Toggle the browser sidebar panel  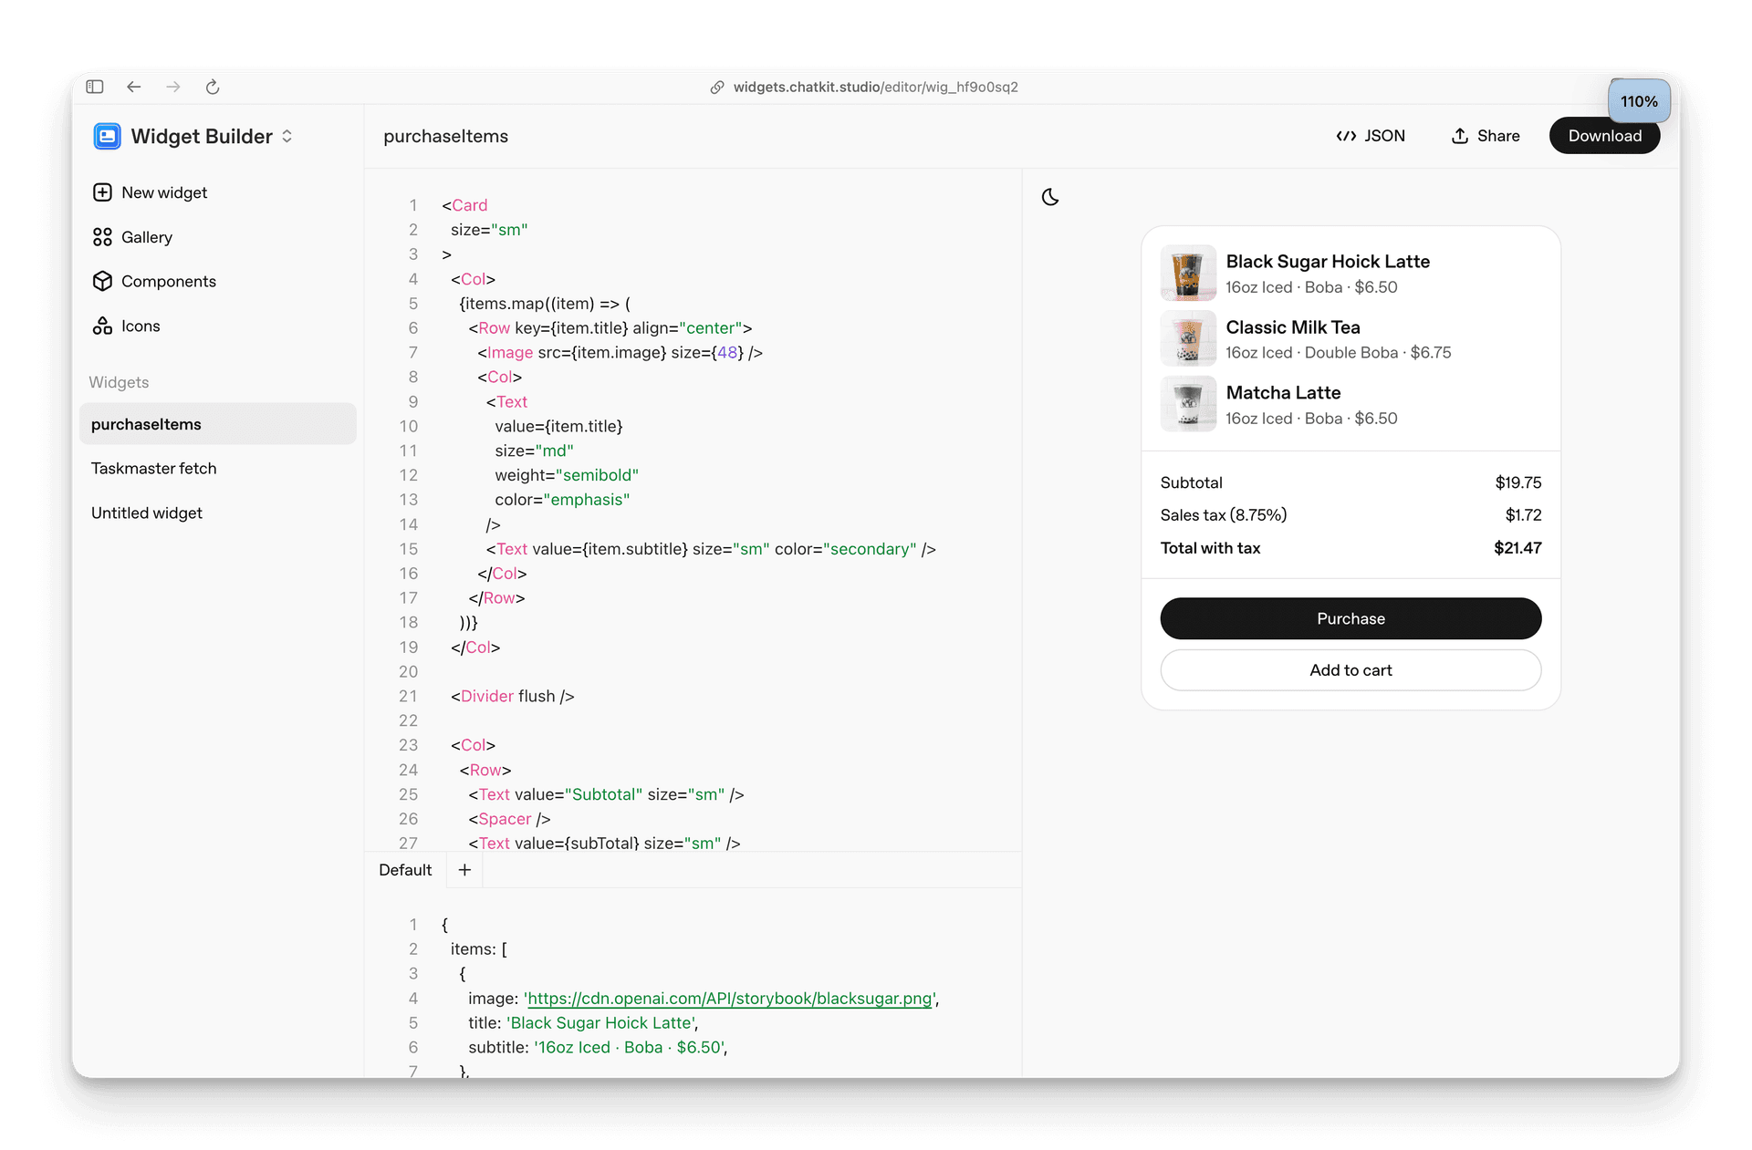pyautogui.click(x=95, y=87)
